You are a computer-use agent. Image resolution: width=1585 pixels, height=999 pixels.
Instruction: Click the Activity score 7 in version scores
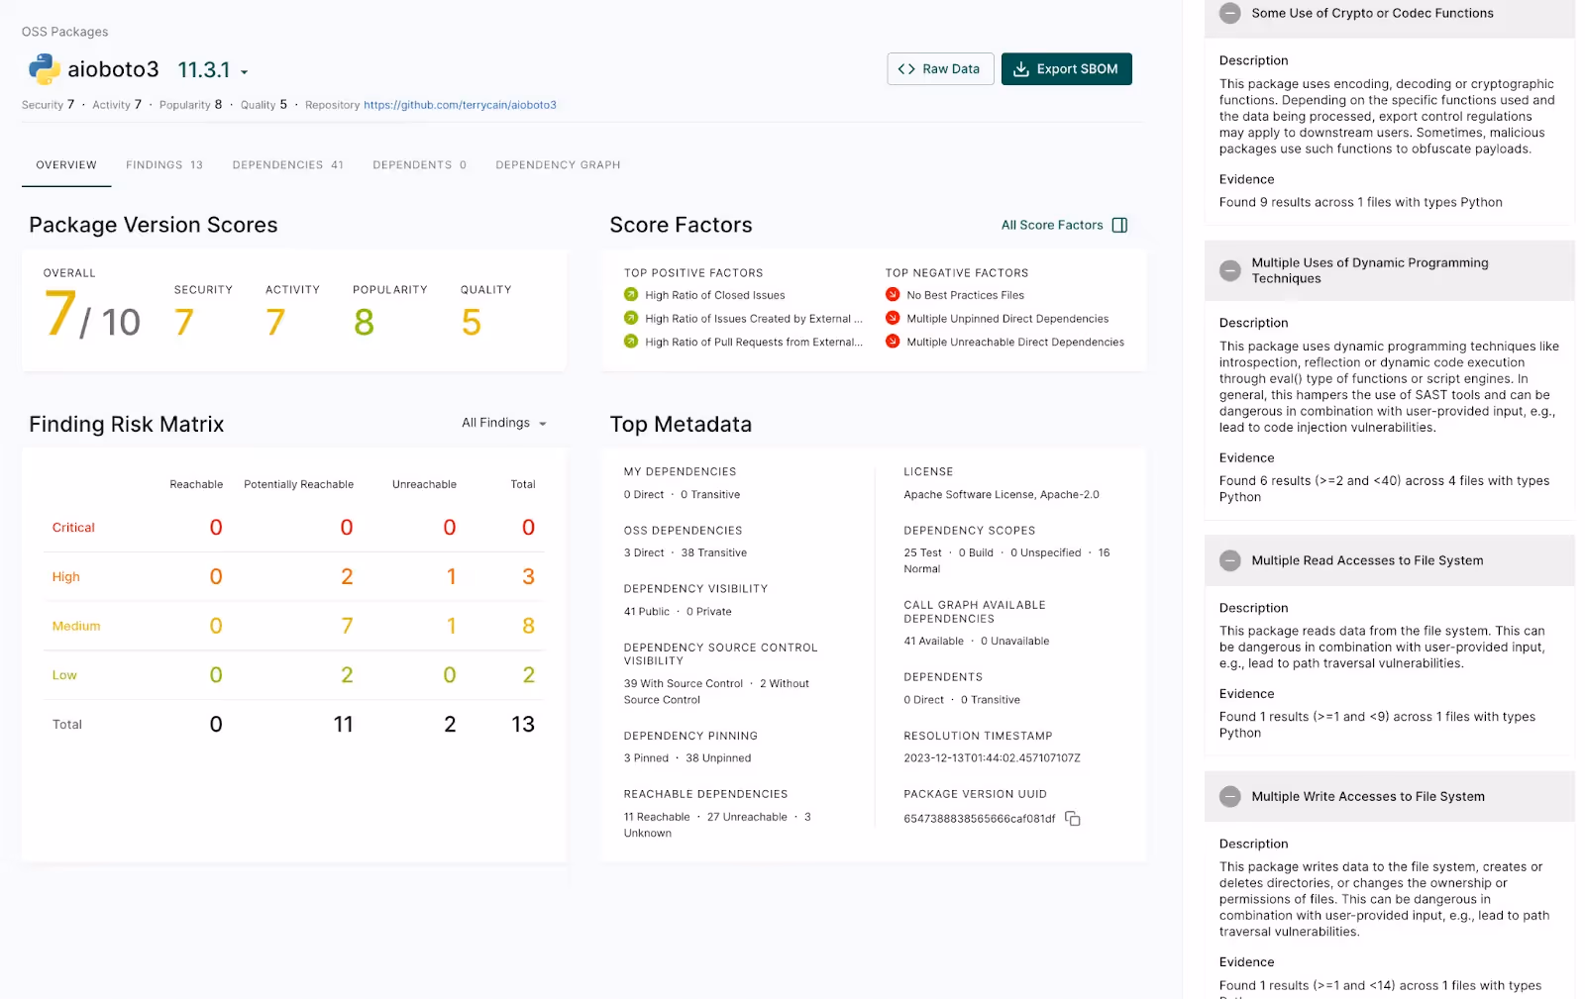(275, 322)
